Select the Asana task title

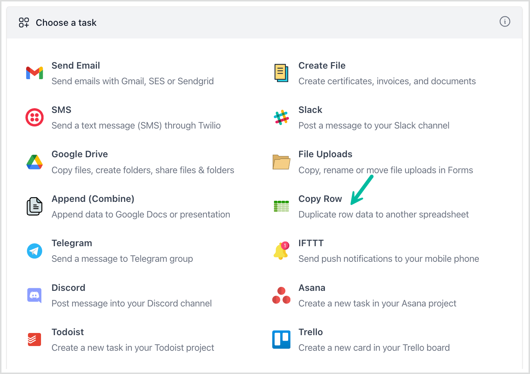click(x=312, y=288)
